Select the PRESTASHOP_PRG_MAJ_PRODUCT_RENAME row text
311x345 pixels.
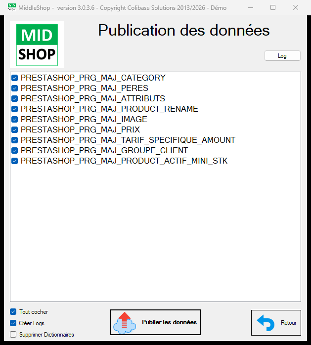(x=109, y=109)
